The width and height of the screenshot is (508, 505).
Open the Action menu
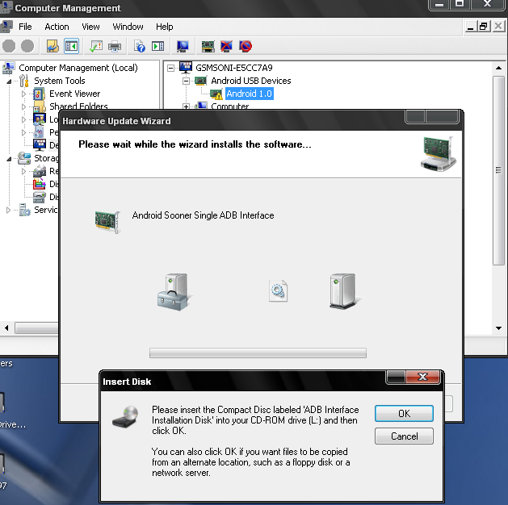click(x=57, y=27)
